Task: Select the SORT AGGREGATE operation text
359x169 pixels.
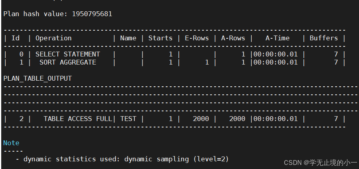Action: pos(68,62)
